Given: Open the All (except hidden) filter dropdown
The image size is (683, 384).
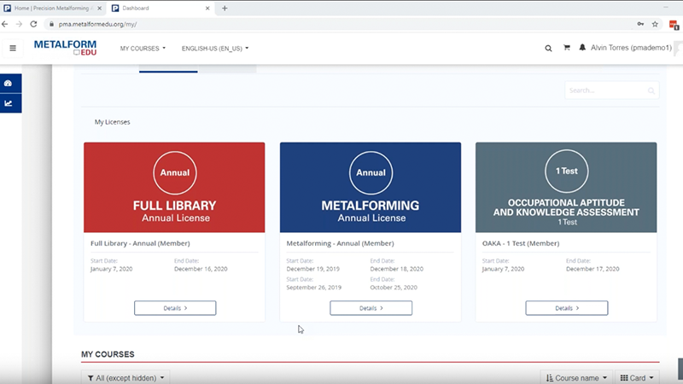Looking at the screenshot, I should 126,377.
